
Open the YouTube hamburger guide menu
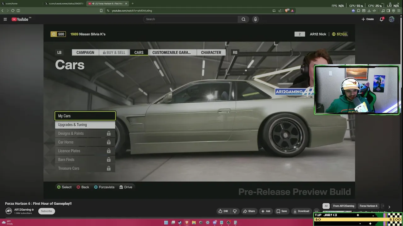[5, 19]
